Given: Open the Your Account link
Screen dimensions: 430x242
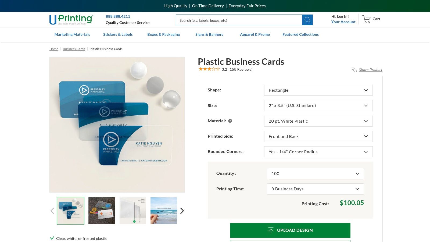Looking at the screenshot, I should coord(343,22).
